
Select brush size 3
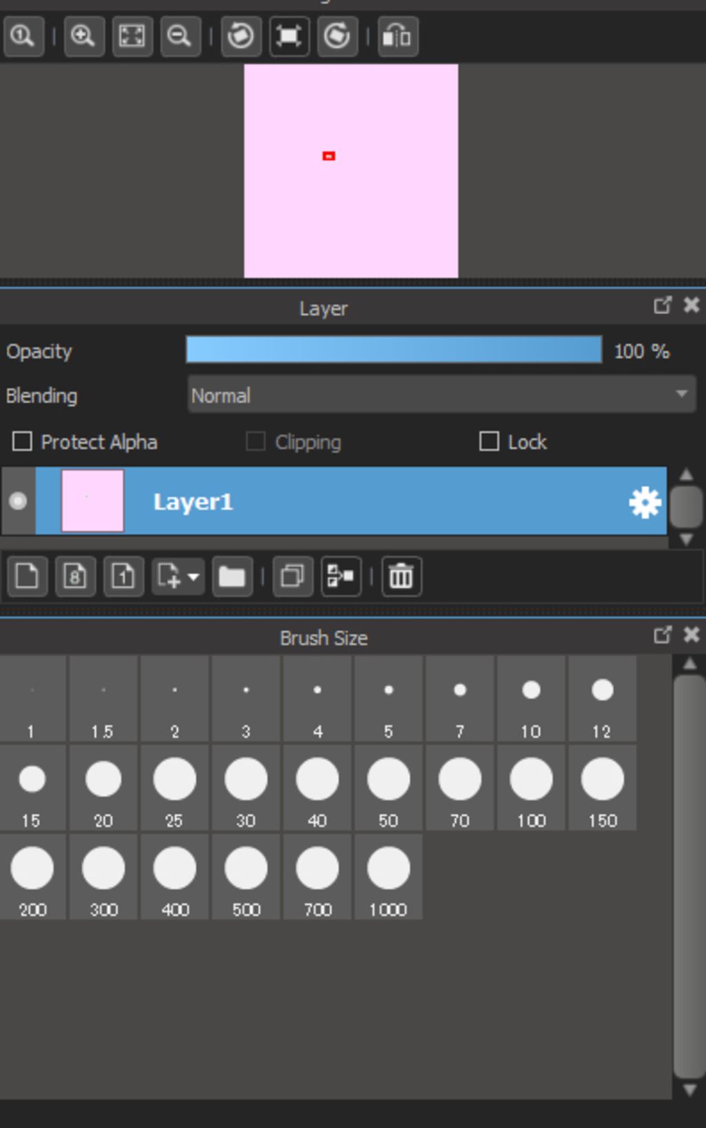[x=246, y=699]
